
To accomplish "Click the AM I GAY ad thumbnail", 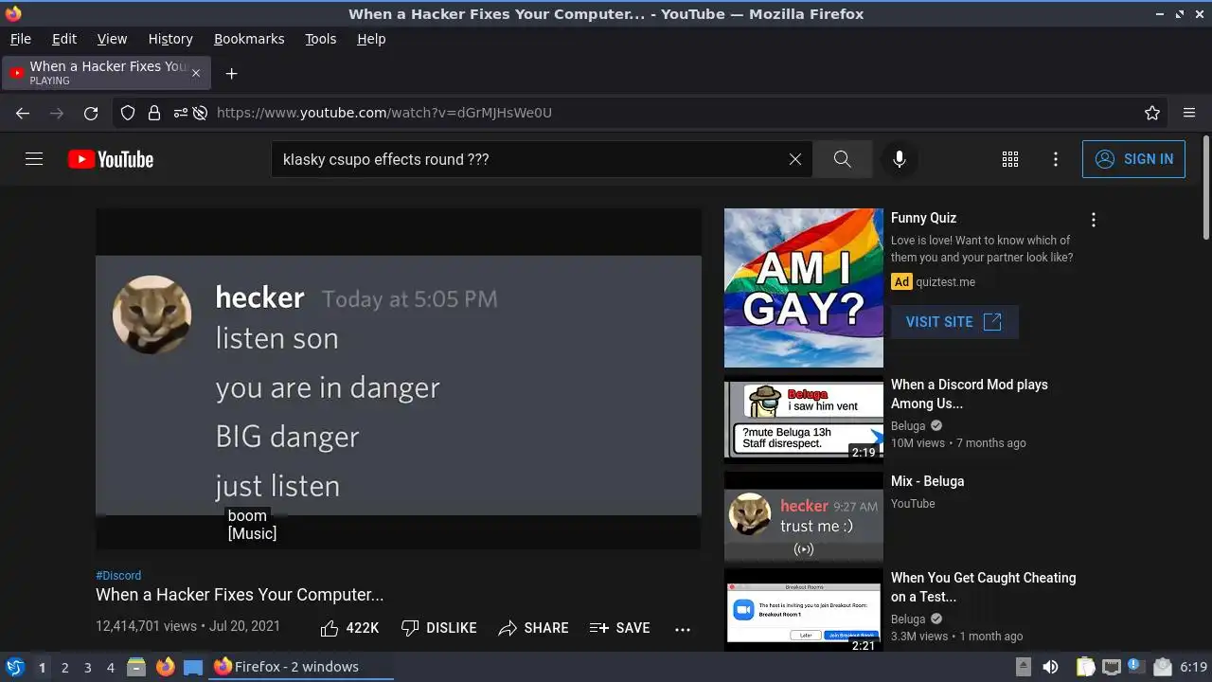I will tap(804, 288).
